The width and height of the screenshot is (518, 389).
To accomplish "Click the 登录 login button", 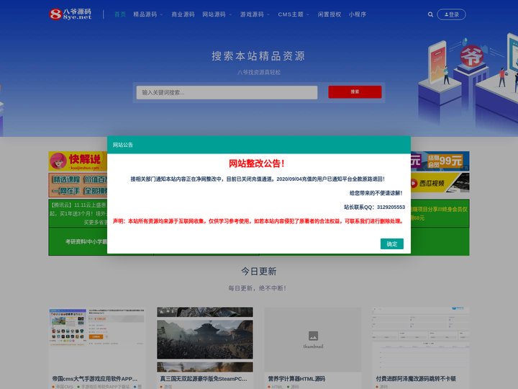I will 451,14.
